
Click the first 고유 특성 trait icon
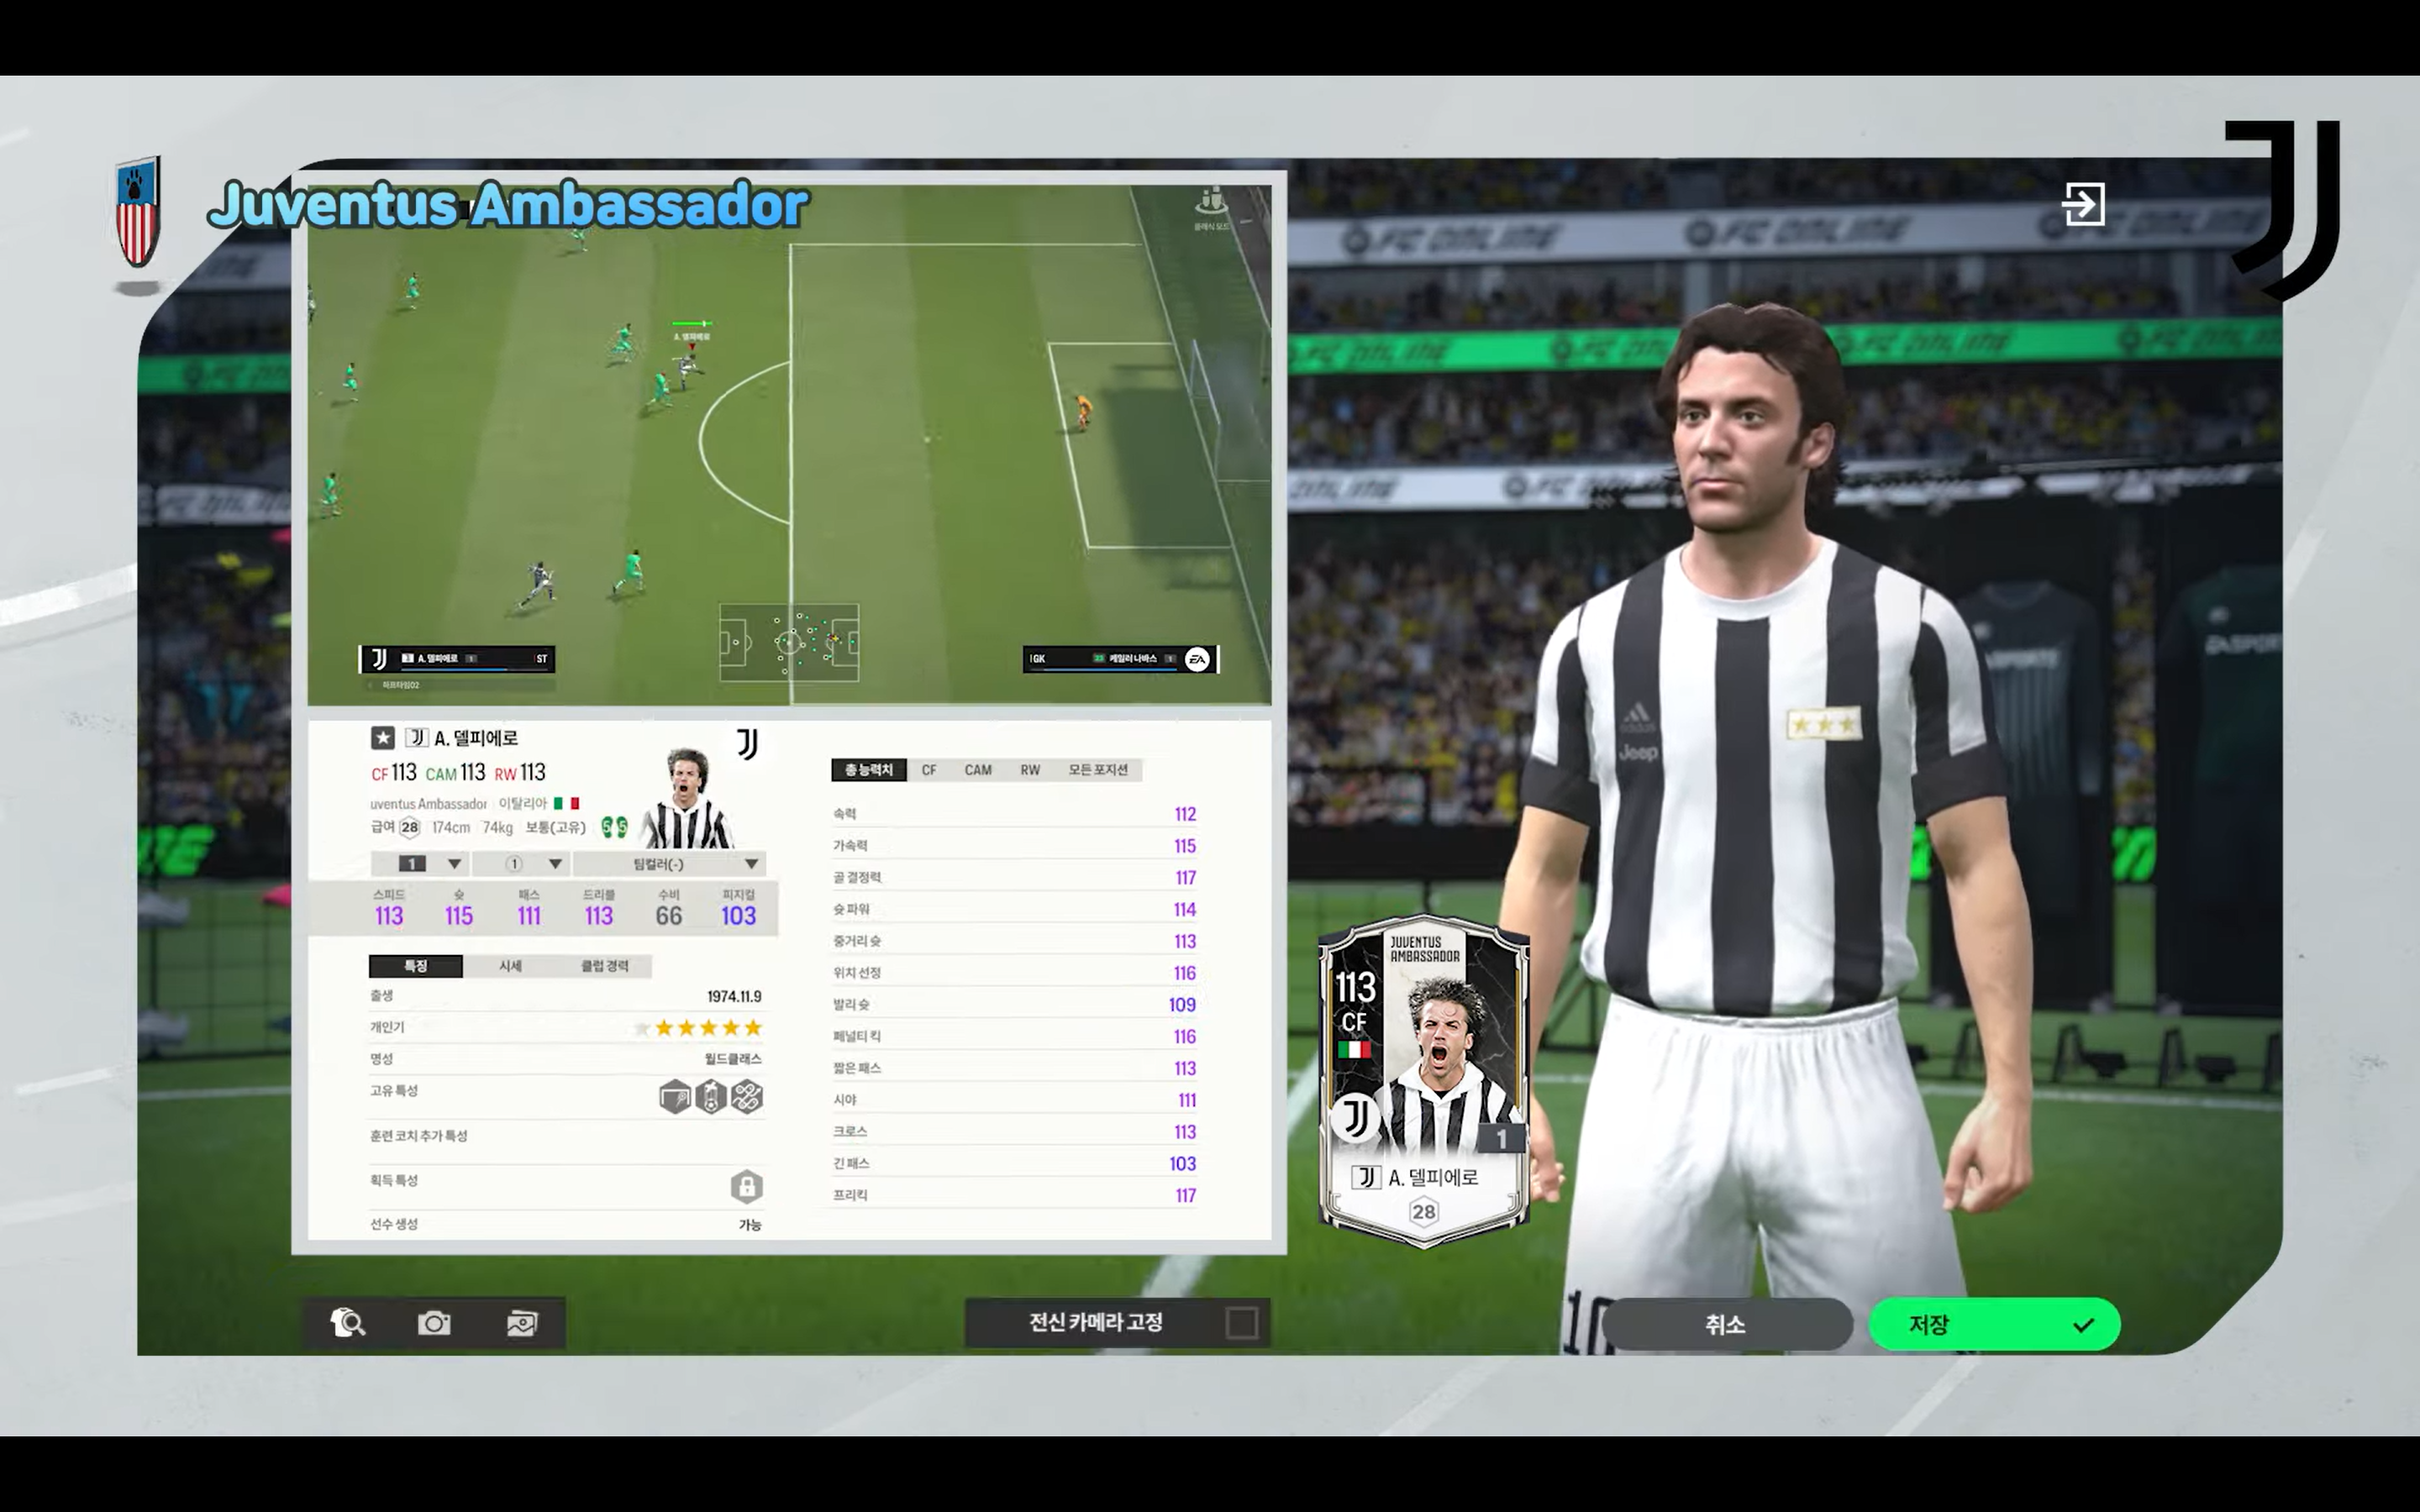pos(675,1097)
